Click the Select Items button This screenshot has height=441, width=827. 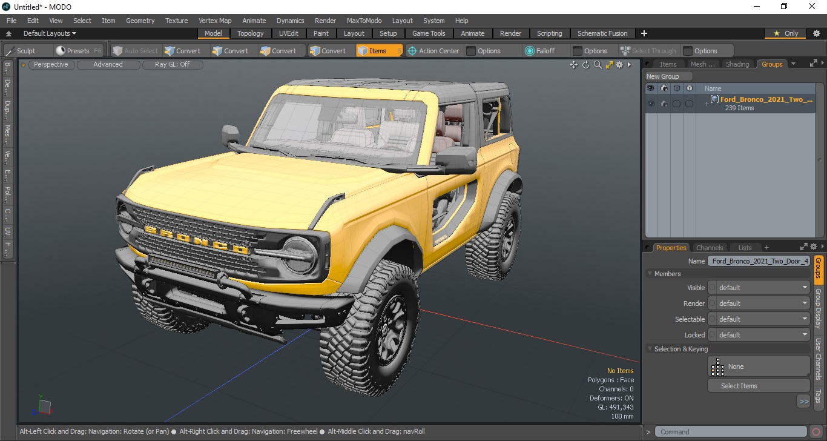pyautogui.click(x=759, y=386)
